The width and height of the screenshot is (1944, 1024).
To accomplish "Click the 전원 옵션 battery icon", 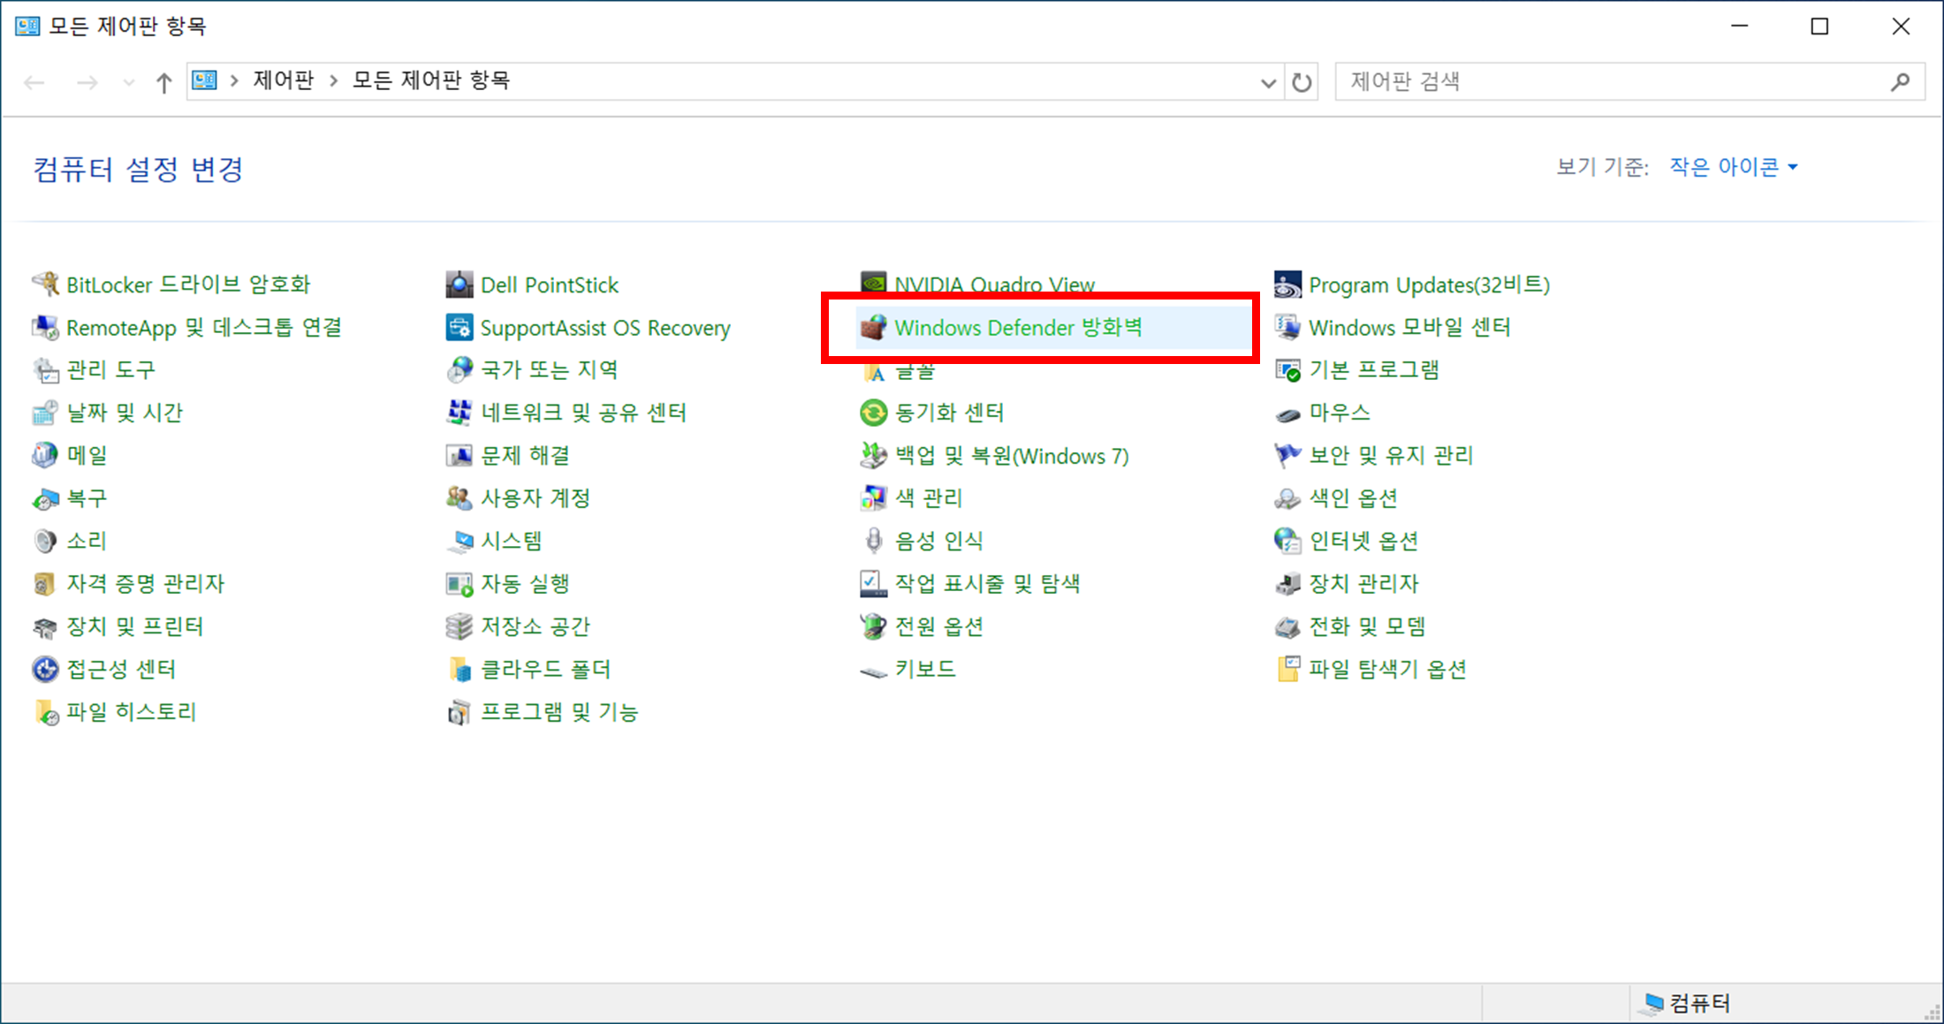I will 873,626.
